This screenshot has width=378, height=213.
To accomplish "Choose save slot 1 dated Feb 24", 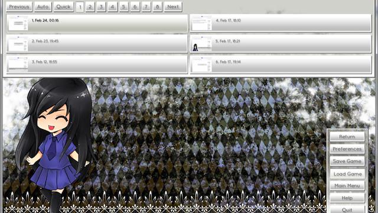I will 97,23.
